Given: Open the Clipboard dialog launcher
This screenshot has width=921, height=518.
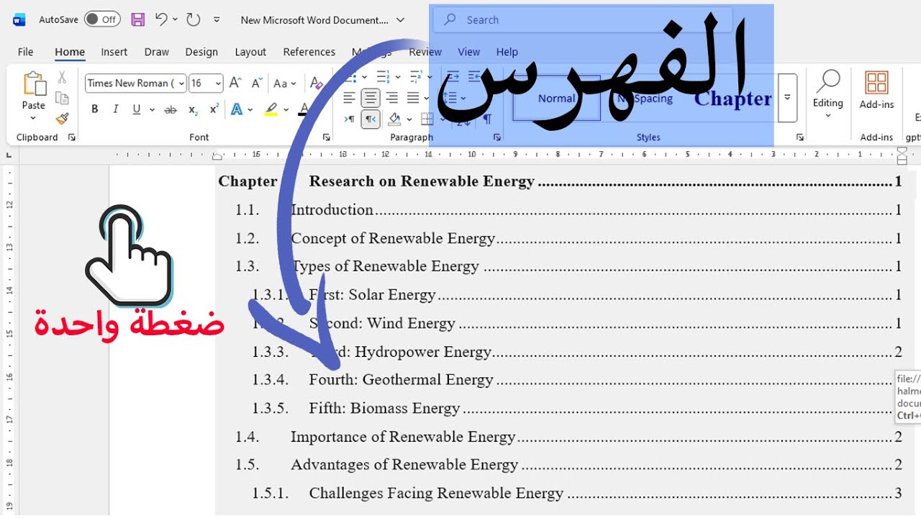Looking at the screenshot, I should click(x=72, y=137).
